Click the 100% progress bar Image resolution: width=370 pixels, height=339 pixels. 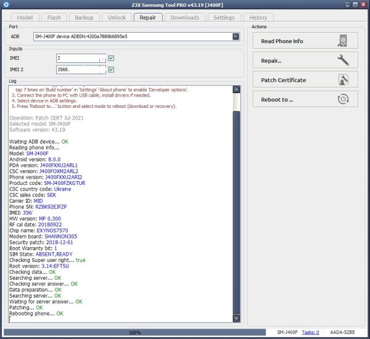pos(134,332)
